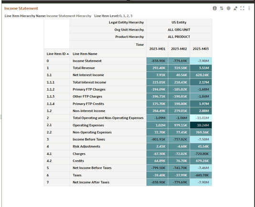The image size is (255, 207).
Task: Click the shapes icon for visualization type
Action: point(235,8)
